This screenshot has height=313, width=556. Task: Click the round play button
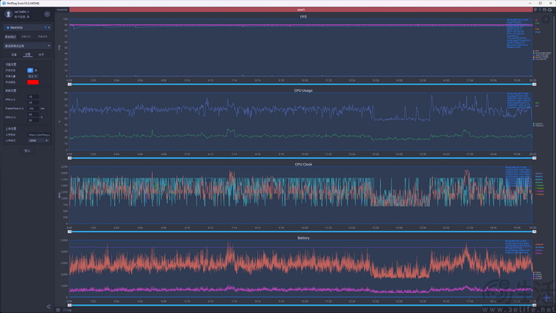[546, 19]
